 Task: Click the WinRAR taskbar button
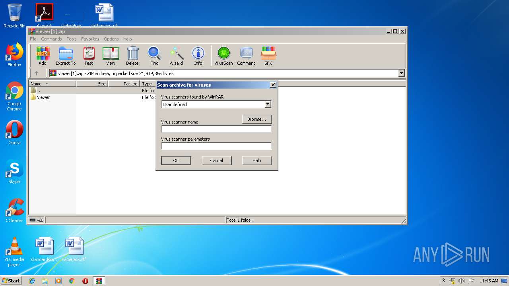(x=99, y=281)
